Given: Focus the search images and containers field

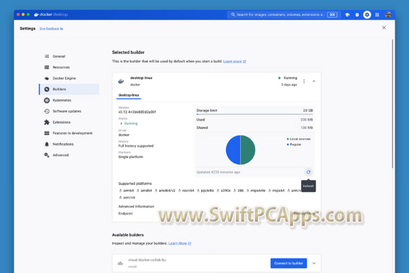Looking at the screenshot, I should 282,15.
